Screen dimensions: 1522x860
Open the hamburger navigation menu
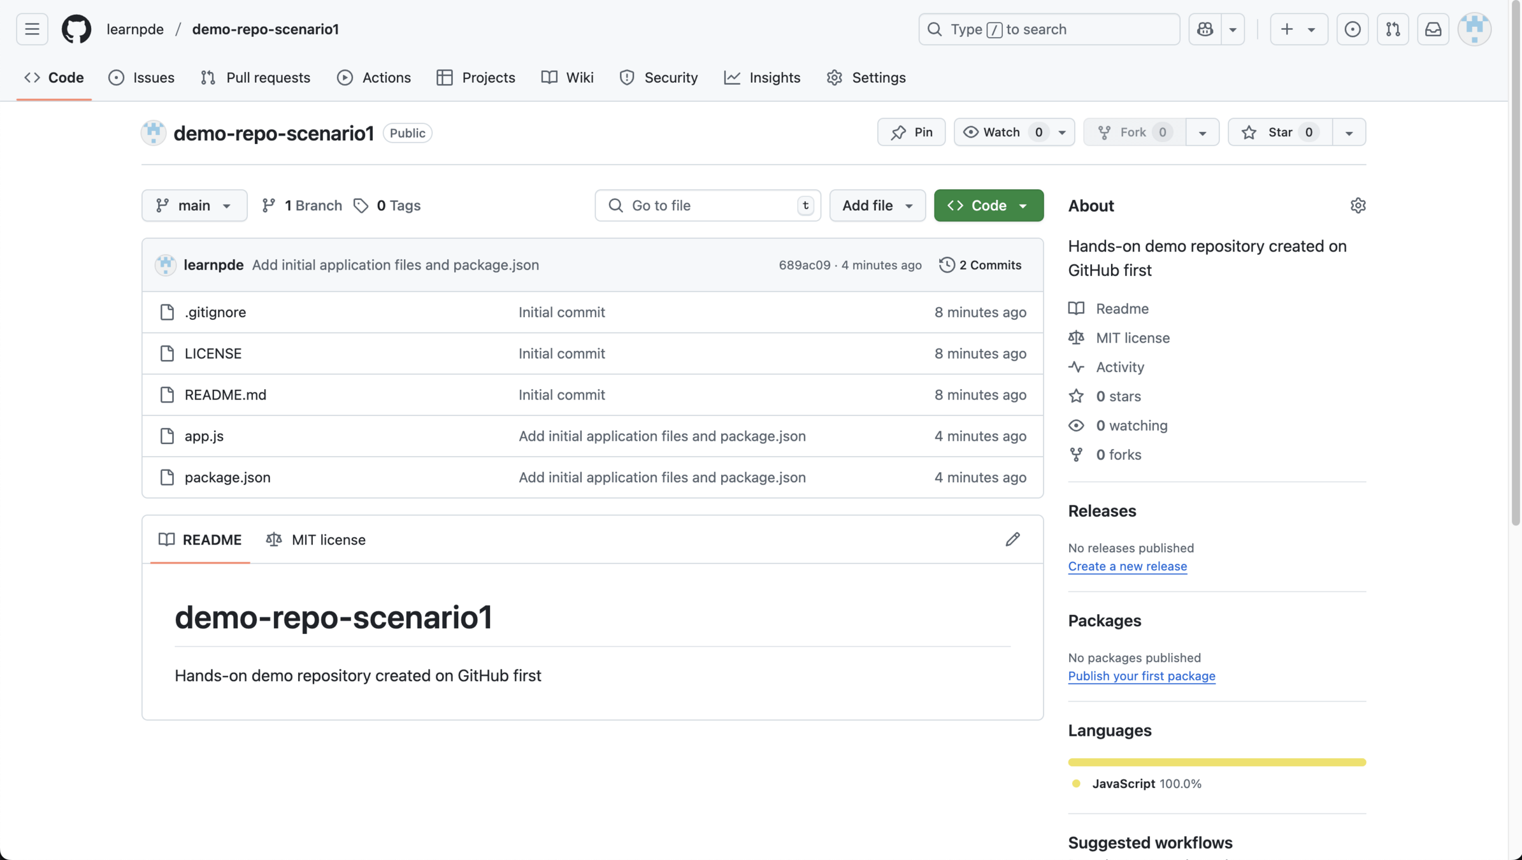pyautogui.click(x=32, y=29)
